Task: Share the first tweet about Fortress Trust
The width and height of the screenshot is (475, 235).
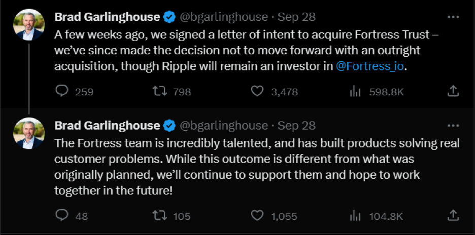Action: coord(454,91)
